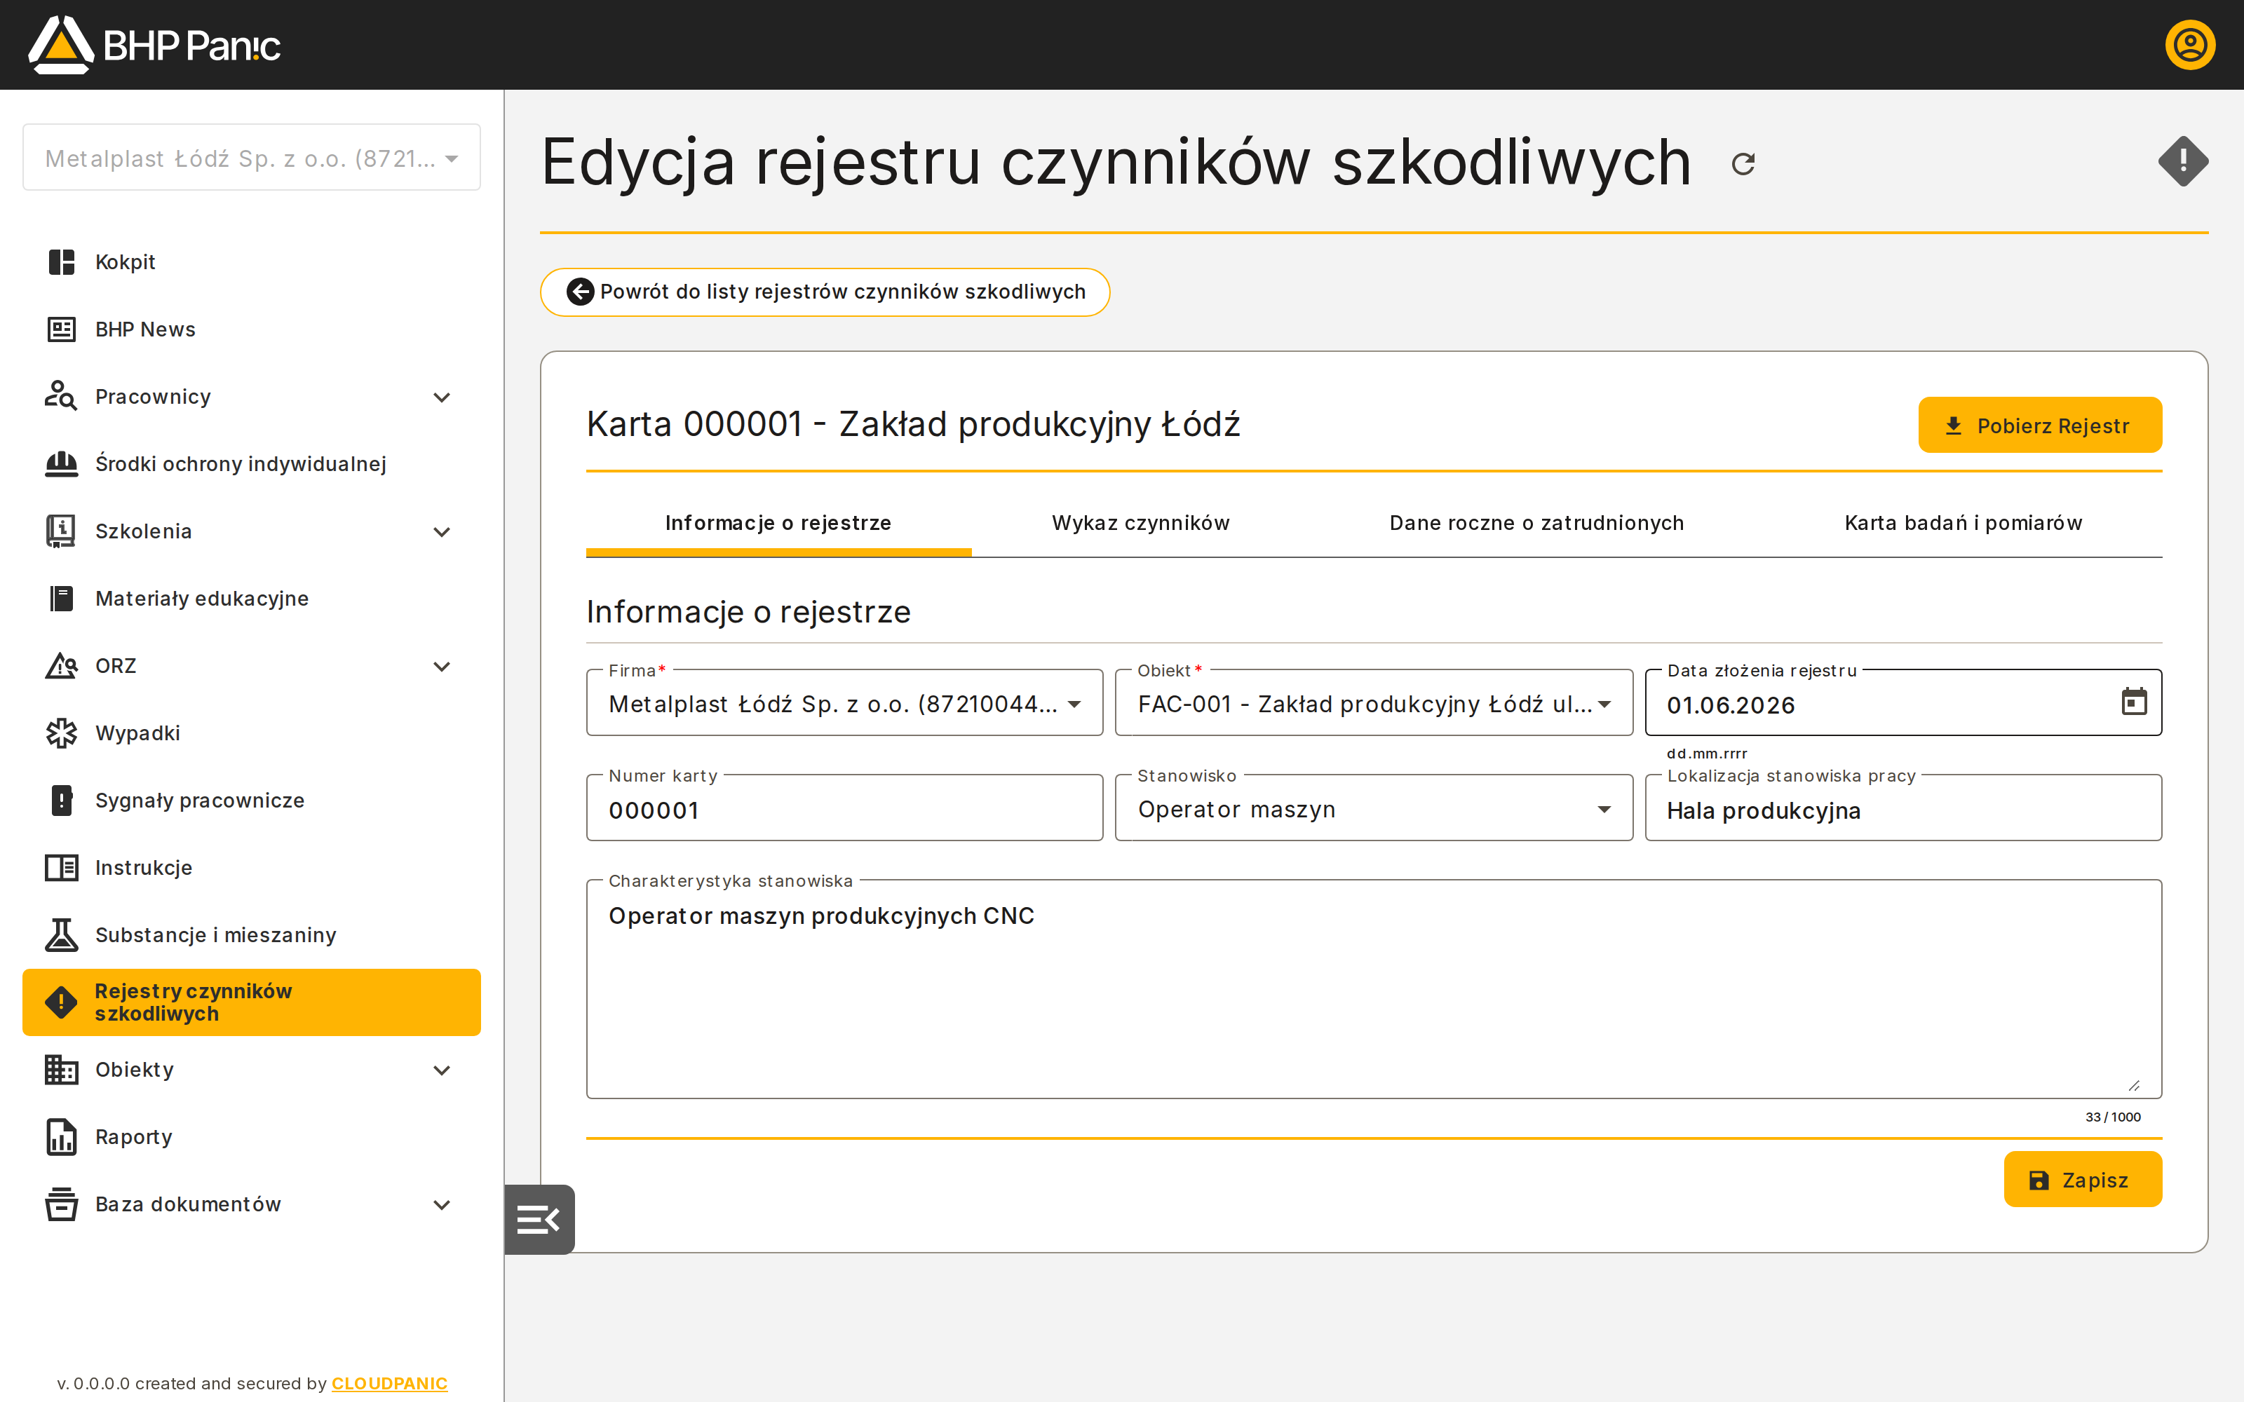The width and height of the screenshot is (2244, 1402).
Task: Click the refresh icon beside the page title
Action: tap(1743, 164)
